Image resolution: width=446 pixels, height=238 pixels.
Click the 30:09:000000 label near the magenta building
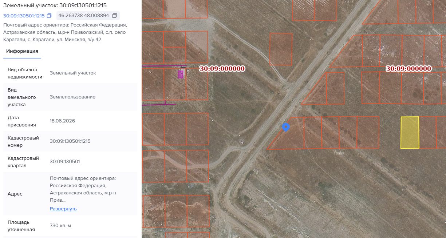222,68
